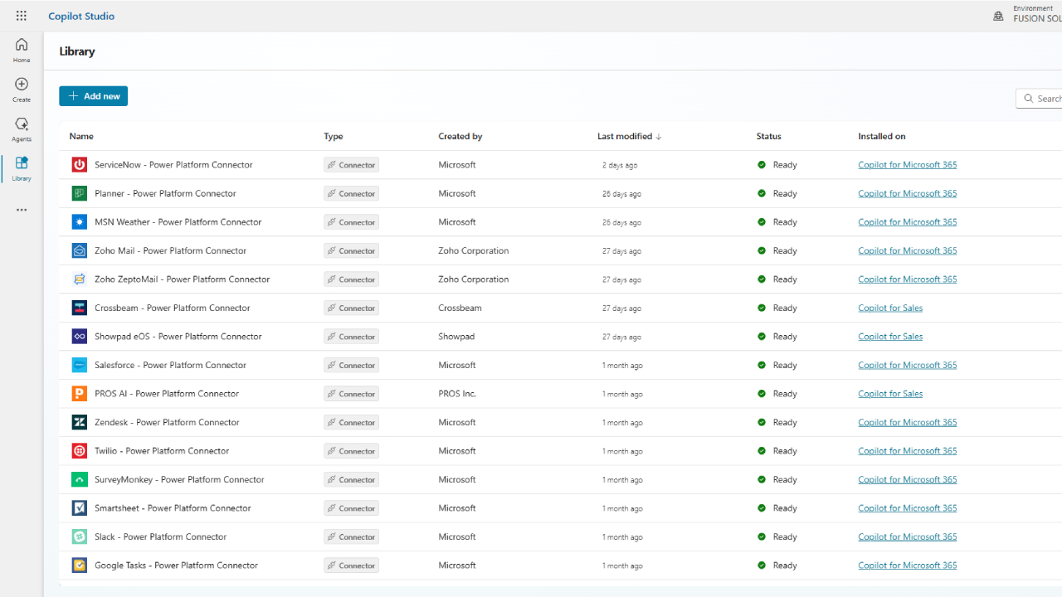This screenshot has height=597, width=1062.
Task: Open Agents from the sidebar
Action: [22, 129]
